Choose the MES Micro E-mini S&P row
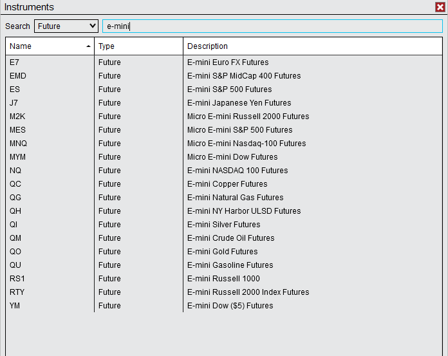Viewport: 448px width, 356px height. click(239, 130)
